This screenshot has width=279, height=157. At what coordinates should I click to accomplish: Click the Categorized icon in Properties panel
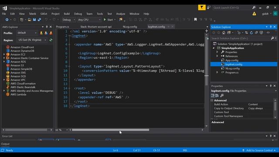pos(213,96)
